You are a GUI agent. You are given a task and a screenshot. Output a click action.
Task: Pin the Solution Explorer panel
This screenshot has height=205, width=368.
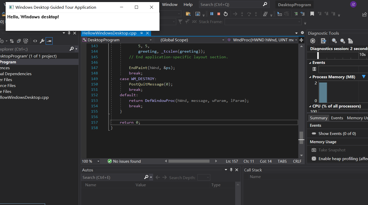pos(69,33)
